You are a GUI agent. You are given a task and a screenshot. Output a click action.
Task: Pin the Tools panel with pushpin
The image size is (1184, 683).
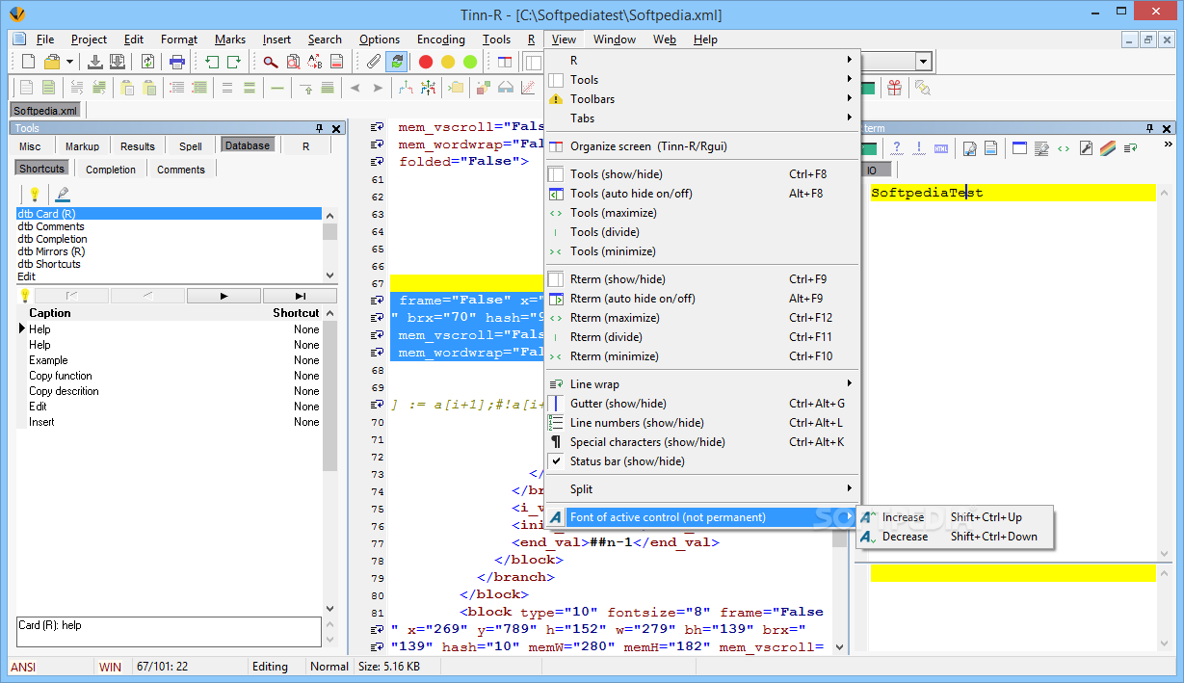pyautogui.click(x=319, y=128)
